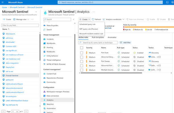Filter rules by Low severity
This screenshot has width=174, height=113.
pos(148,30)
